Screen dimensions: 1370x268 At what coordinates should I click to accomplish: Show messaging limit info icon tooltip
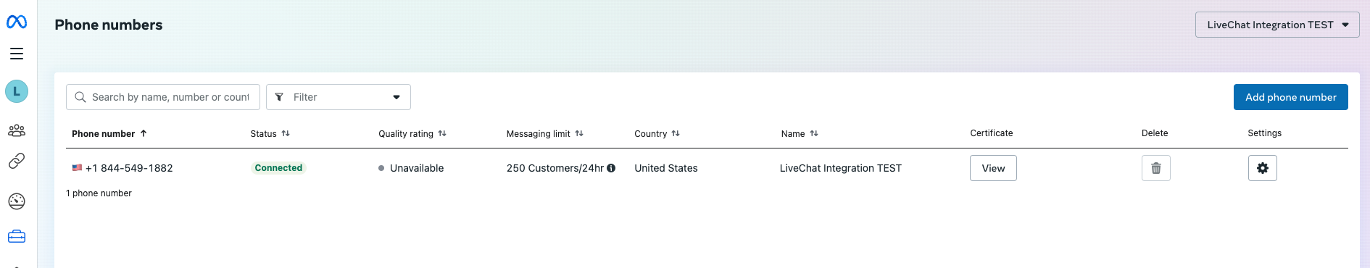[611, 168]
